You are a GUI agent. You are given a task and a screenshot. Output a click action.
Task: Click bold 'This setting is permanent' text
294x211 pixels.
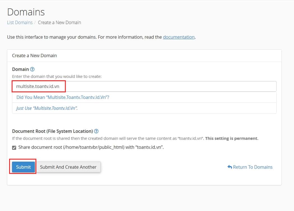click(231, 138)
